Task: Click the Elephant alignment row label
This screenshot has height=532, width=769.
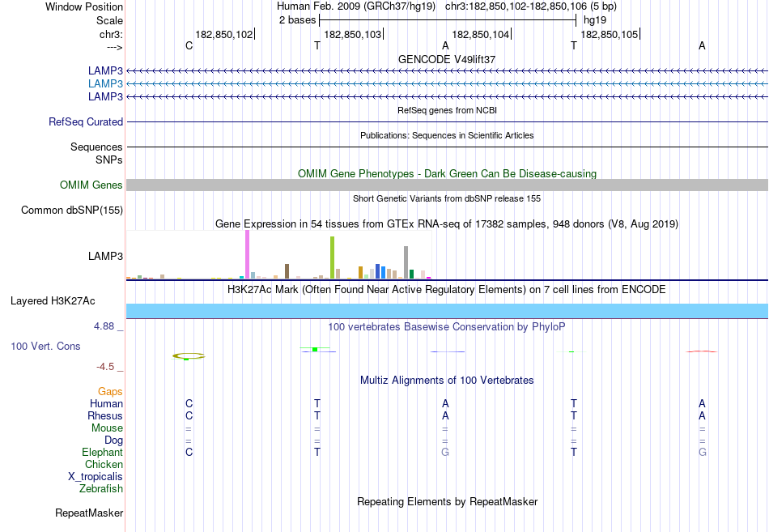Action: coord(102,453)
